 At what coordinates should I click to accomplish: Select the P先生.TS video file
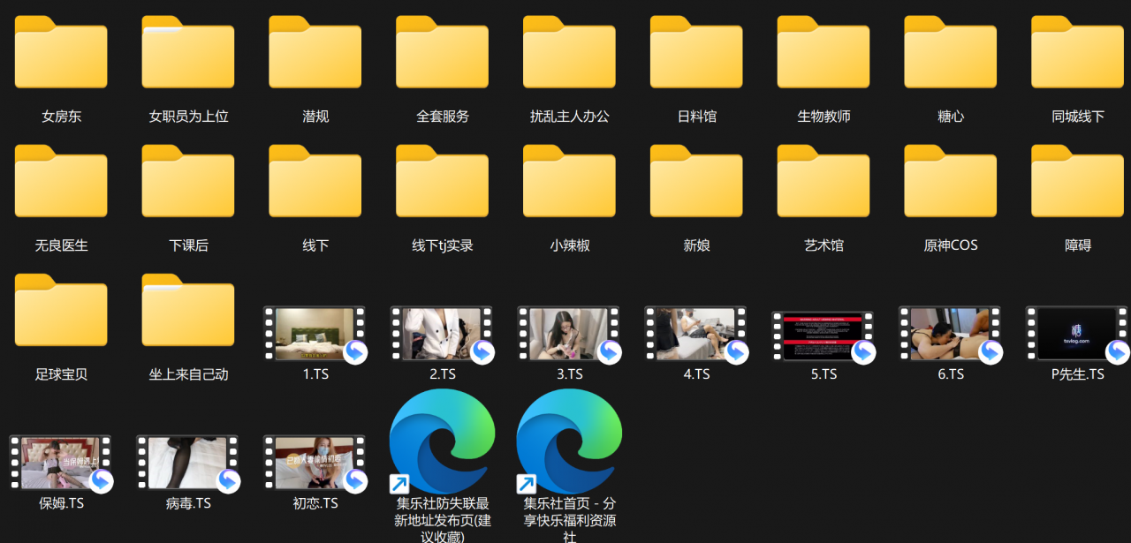point(1076,335)
